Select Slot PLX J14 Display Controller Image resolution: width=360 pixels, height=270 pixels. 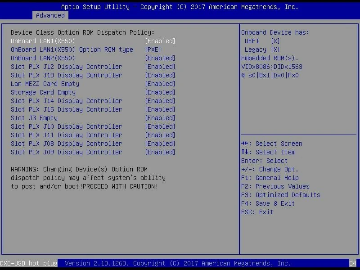click(x=66, y=101)
